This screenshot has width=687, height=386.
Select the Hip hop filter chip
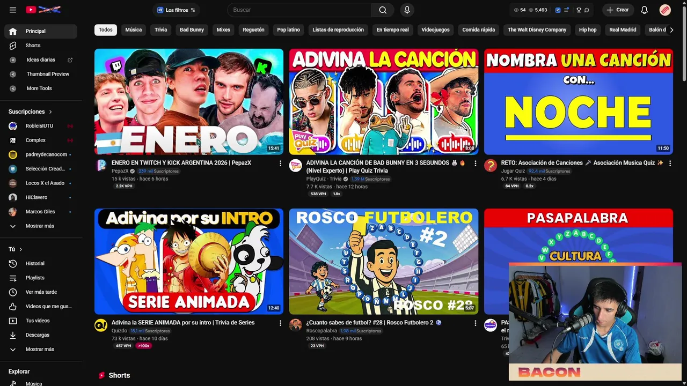pyautogui.click(x=588, y=30)
